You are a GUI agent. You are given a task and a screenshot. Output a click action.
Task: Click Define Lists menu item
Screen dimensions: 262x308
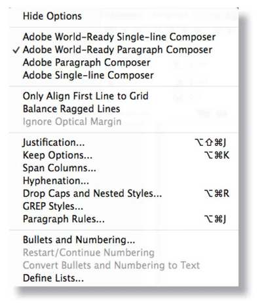pos(124,278)
